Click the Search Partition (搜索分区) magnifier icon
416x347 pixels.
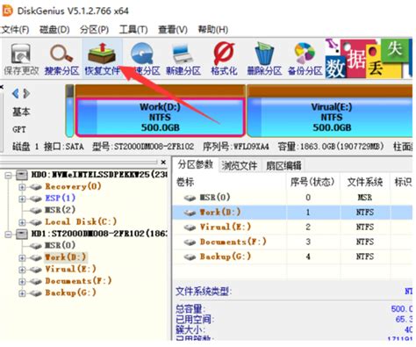click(61, 54)
